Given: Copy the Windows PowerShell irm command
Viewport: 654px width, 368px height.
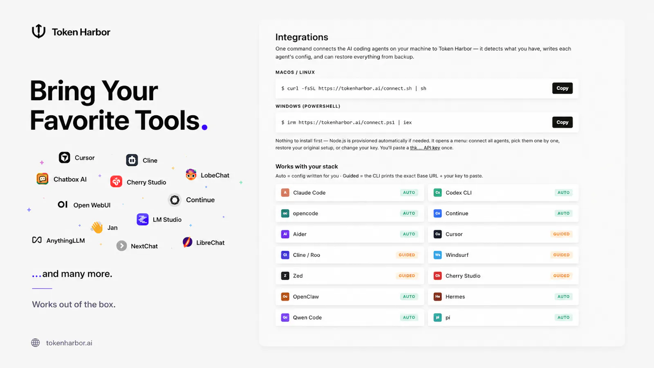Looking at the screenshot, I should pos(562,122).
